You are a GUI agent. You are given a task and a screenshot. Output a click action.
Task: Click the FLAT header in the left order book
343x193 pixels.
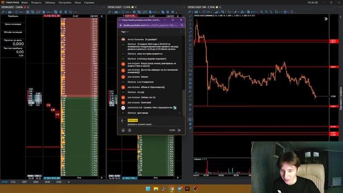76,16
